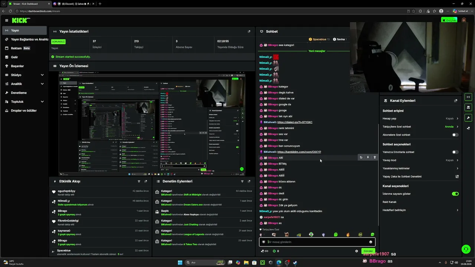The width and height of the screenshot is (475, 267).
Task: Open Gelir in the sidebar
Action: (24, 57)
